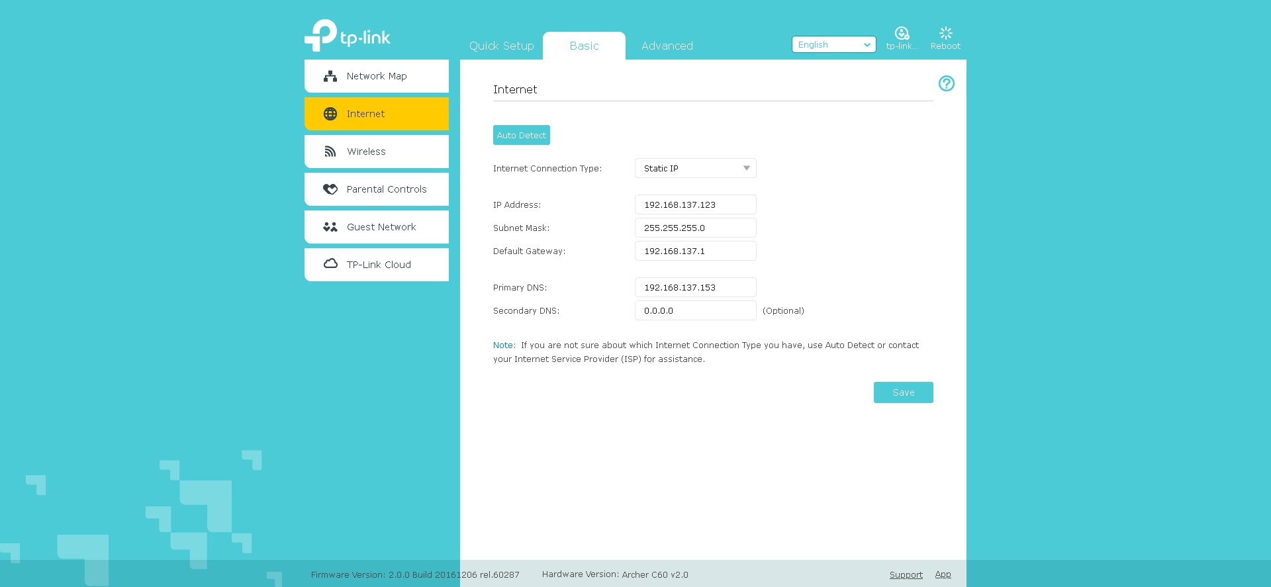Open the English language dropdown
The image size is (1271, 587).
(834, 44)
